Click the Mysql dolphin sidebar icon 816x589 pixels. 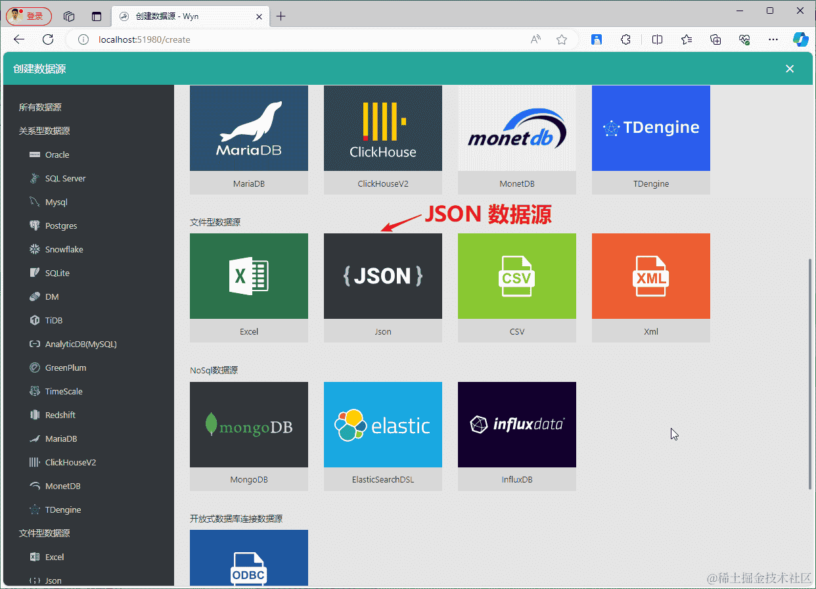[35, 202]
